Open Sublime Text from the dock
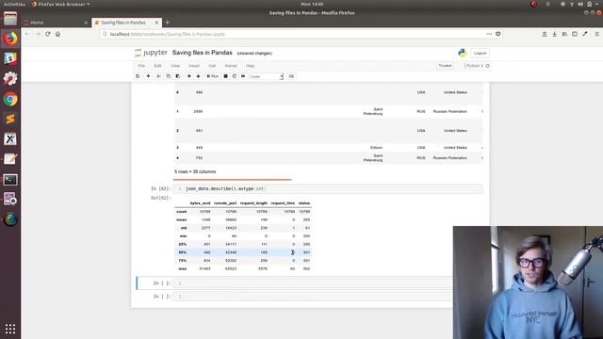The image size is (603, 339). (x=10, y=120)
